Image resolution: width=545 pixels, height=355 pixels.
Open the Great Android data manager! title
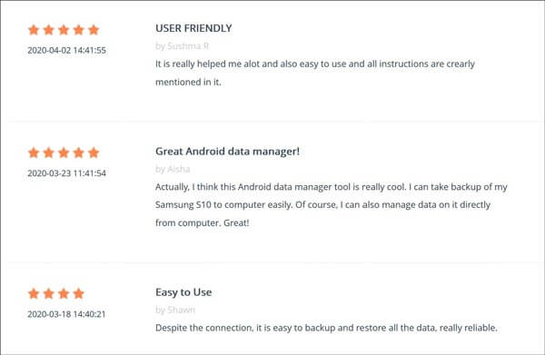click(227, 152)
